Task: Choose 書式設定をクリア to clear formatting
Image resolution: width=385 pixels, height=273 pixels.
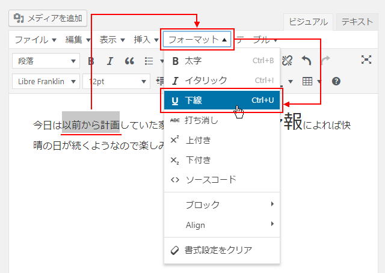Action: click(x=222, y=250)
